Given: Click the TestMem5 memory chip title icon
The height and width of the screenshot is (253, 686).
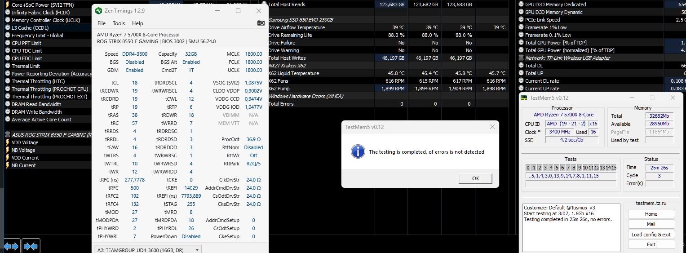Looking at the screenshot, I should 524,98.
